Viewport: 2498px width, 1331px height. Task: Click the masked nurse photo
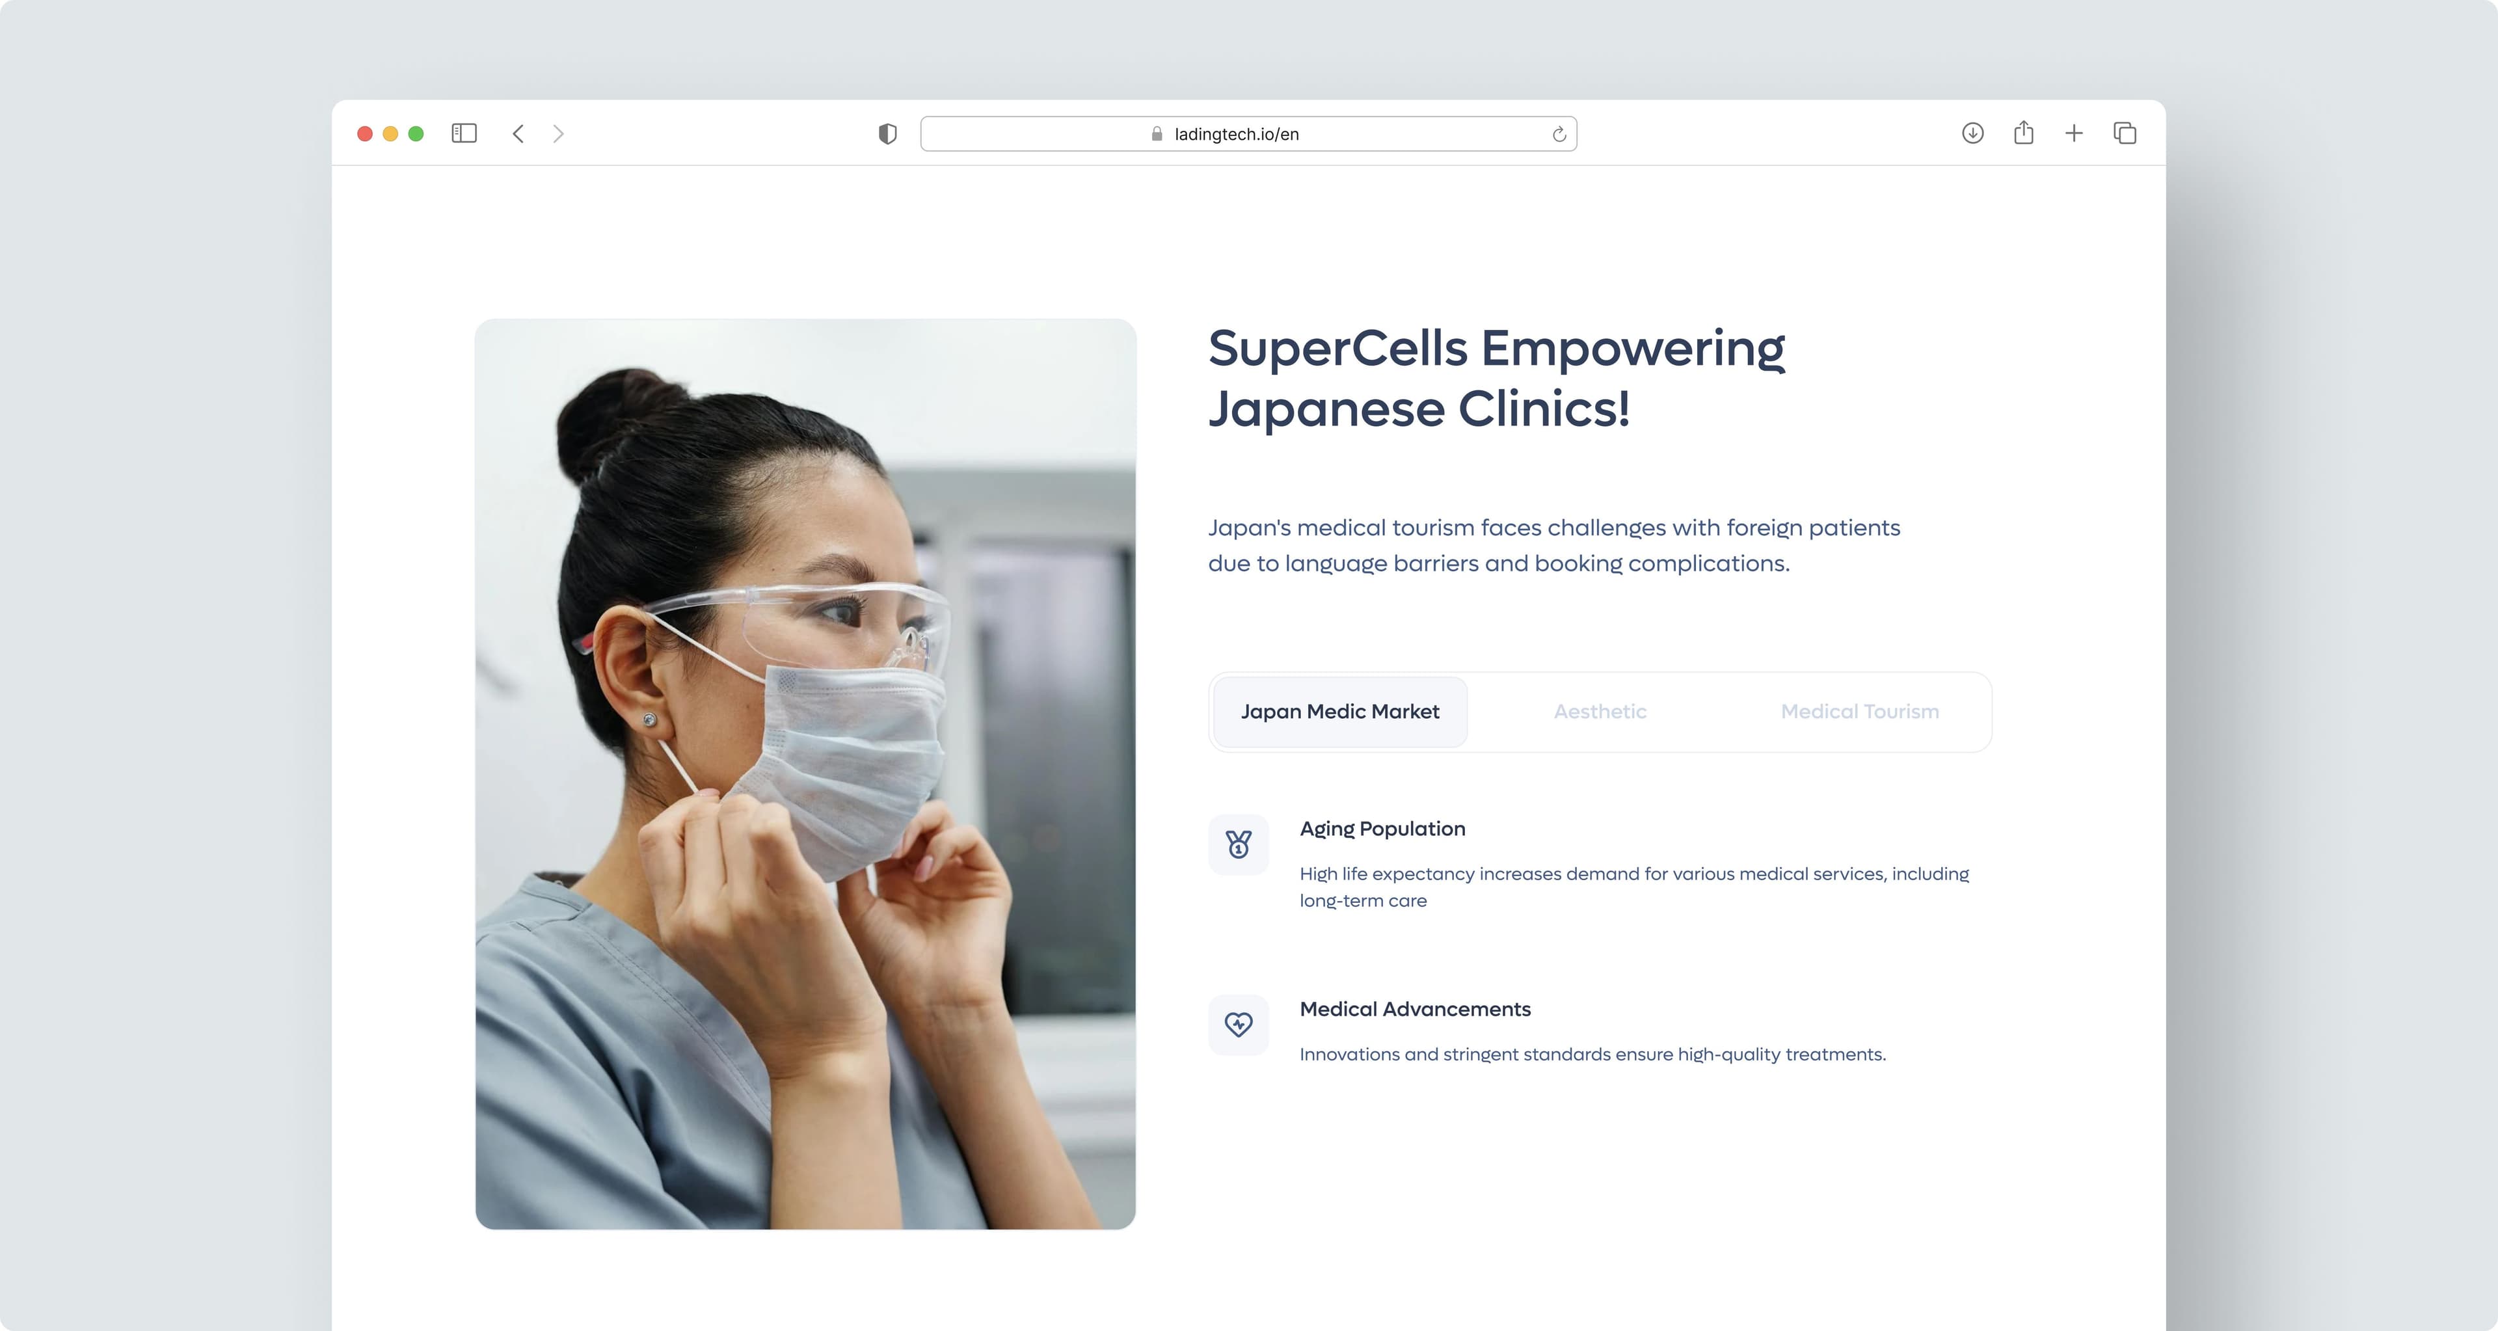coord(805,773)
